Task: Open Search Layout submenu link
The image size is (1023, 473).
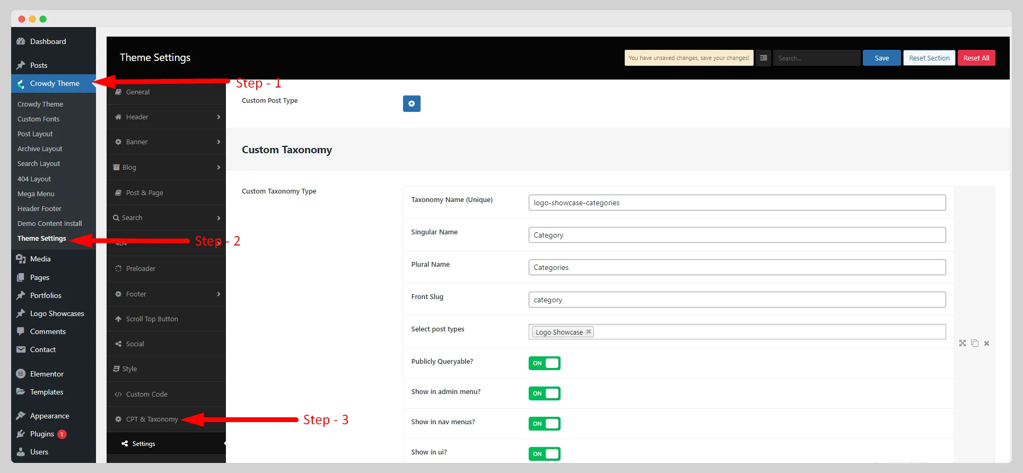Action: [39, 164]
